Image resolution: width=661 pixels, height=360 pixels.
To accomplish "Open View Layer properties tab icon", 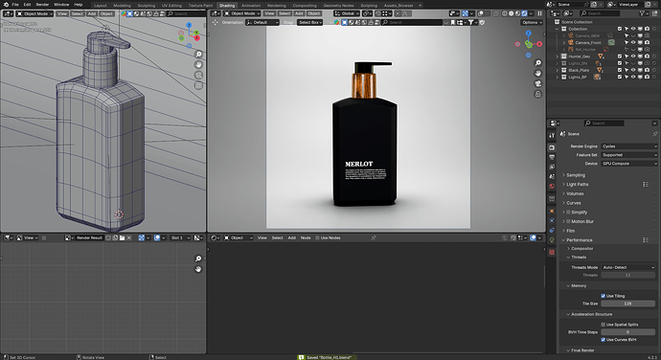I will (552, 167).
